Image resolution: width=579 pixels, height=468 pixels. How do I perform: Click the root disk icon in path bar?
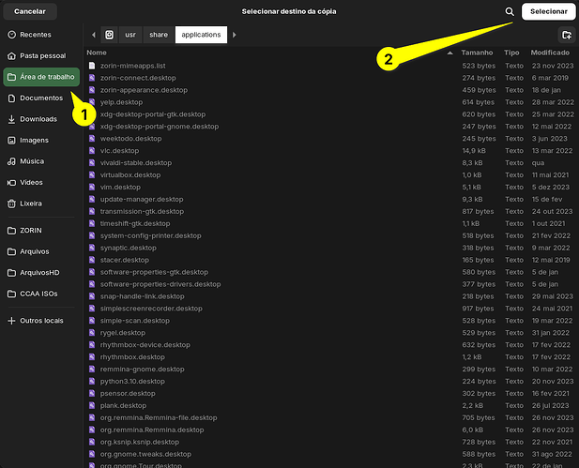110,35
